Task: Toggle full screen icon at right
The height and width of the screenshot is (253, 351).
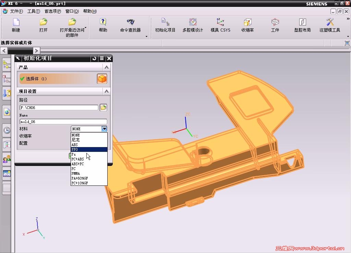Action: click(347, 43)
